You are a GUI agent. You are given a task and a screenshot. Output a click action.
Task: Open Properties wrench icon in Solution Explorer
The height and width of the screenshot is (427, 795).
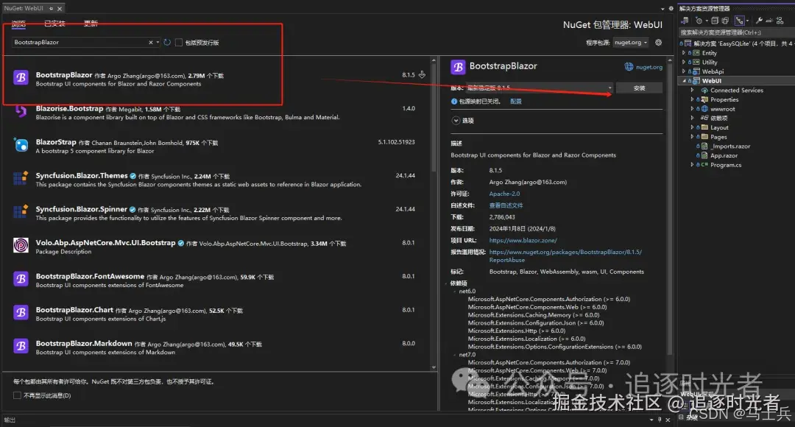[x=759, y=21]
